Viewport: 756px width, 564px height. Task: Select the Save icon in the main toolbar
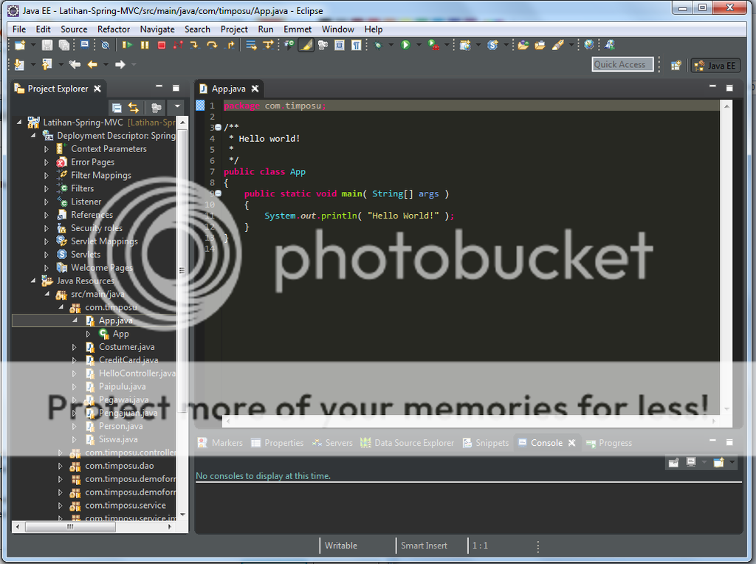tap(45, 47)
